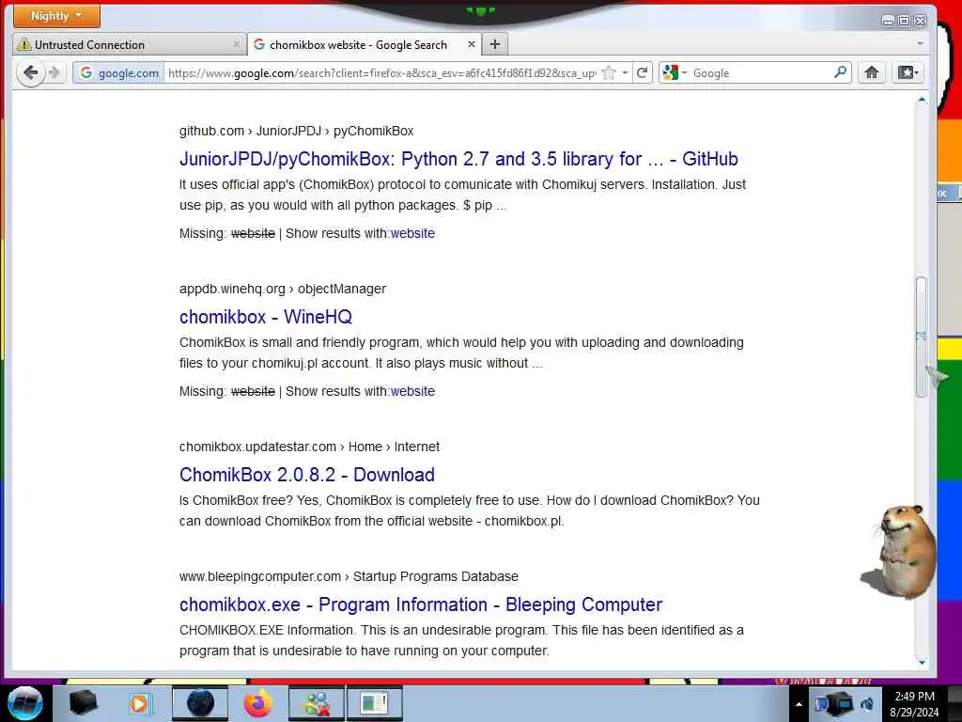Go back to the previous page
This screenshot has width=962, height=722.
point(30,73)
